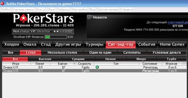Sort by the Игра column header
This screenshot has height=98, width=188.
[16, 64]
